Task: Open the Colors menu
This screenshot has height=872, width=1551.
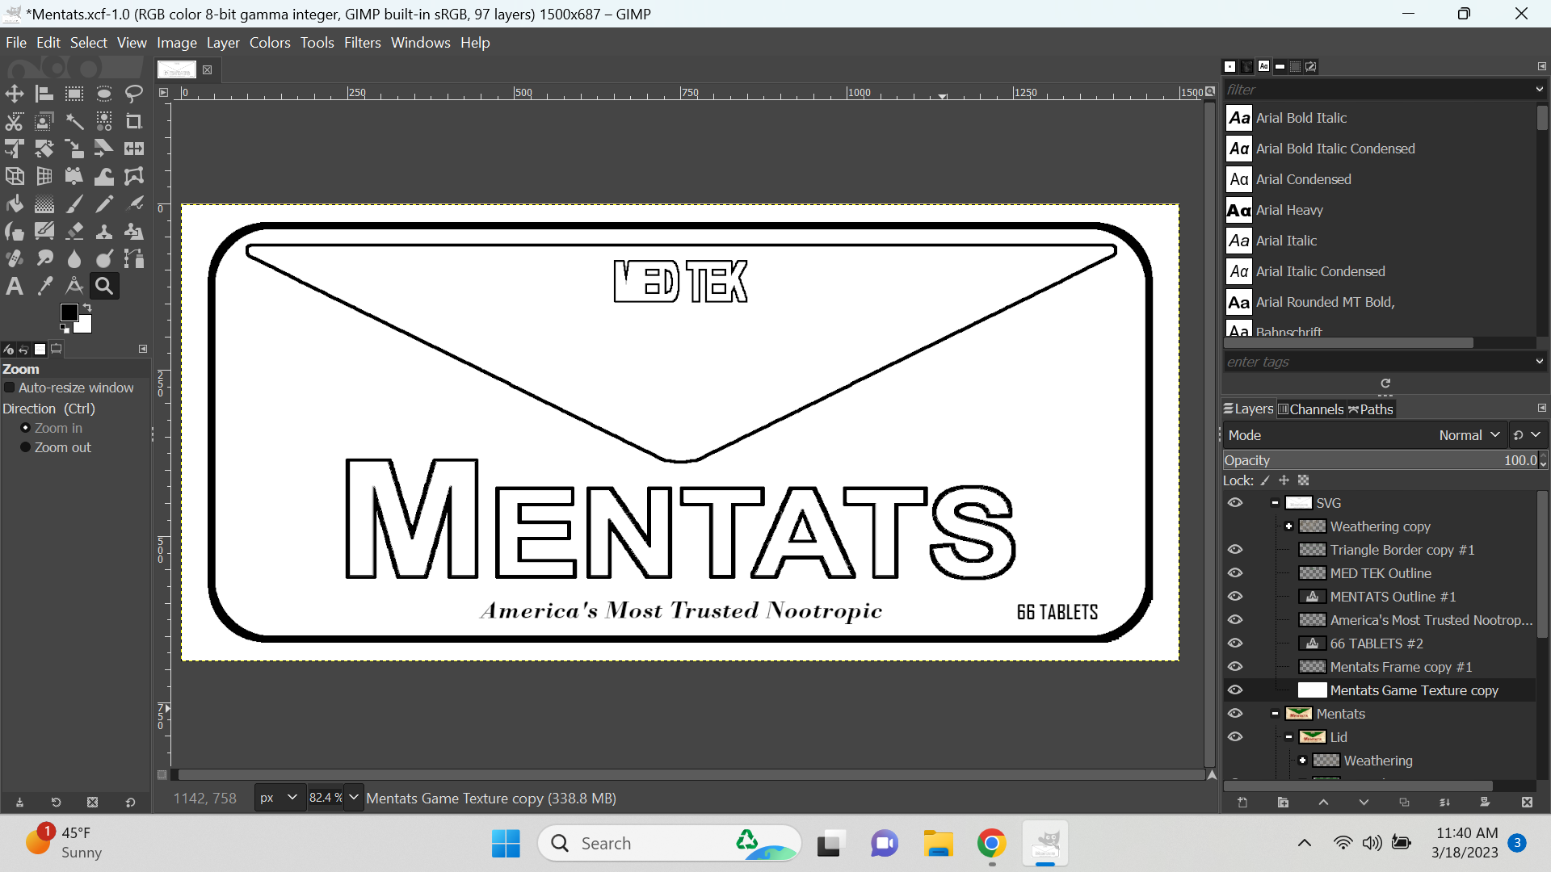Action: click(x=270, y=43)
